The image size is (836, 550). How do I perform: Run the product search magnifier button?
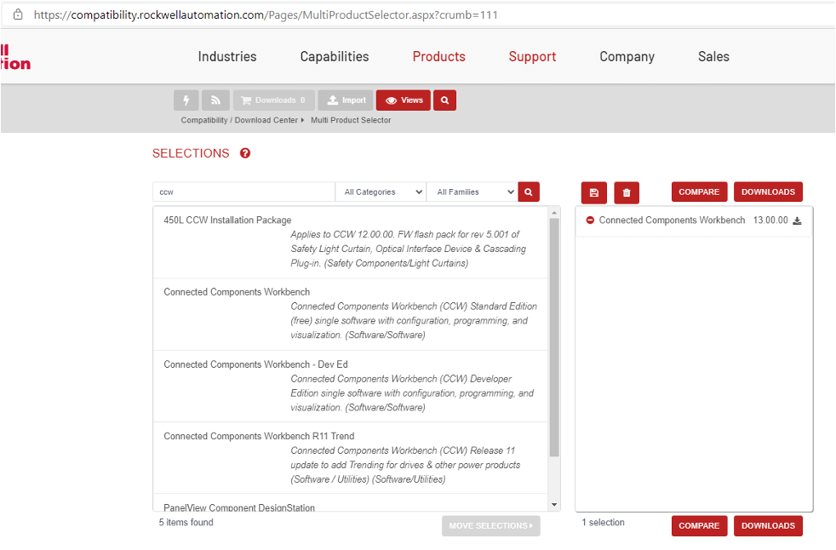(529, 192)
